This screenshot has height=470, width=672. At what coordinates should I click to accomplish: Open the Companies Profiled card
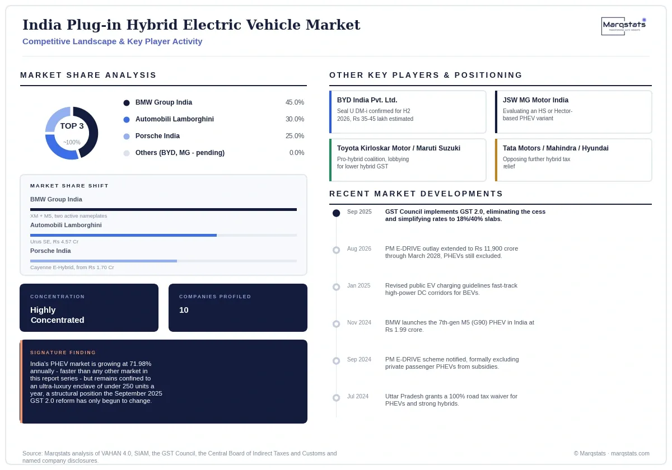click(x=238, y=308)
